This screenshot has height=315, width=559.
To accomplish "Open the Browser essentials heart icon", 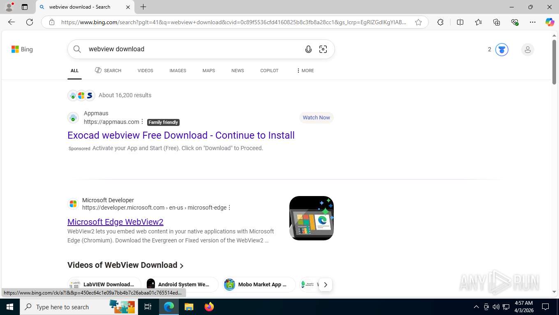I will [x=515, y=22].
